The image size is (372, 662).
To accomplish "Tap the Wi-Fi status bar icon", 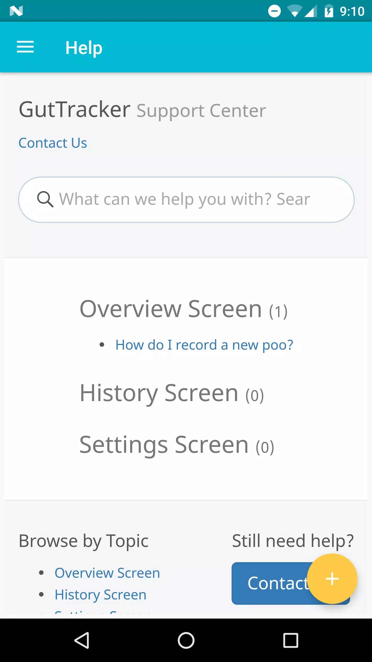I will (x=295, y=11).
